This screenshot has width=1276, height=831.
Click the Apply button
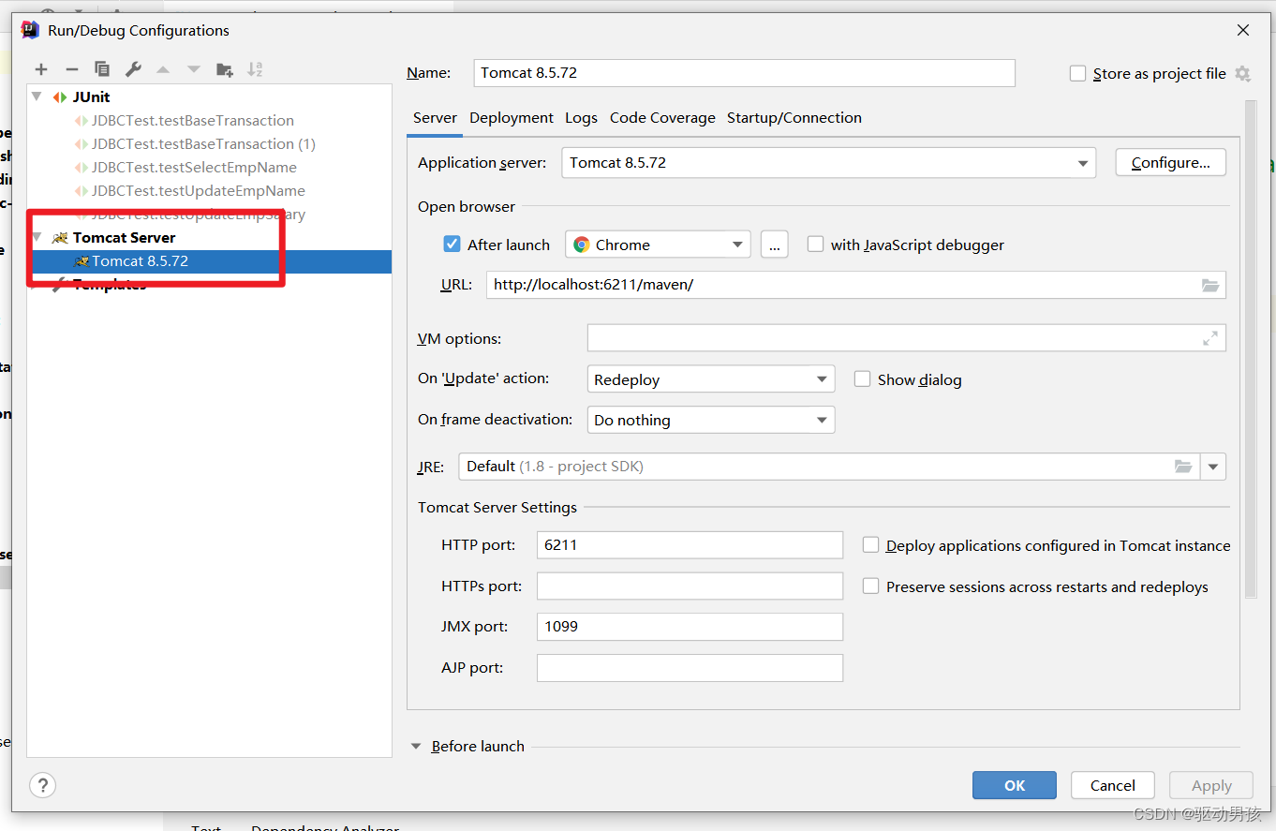(x=1211, y=785)
